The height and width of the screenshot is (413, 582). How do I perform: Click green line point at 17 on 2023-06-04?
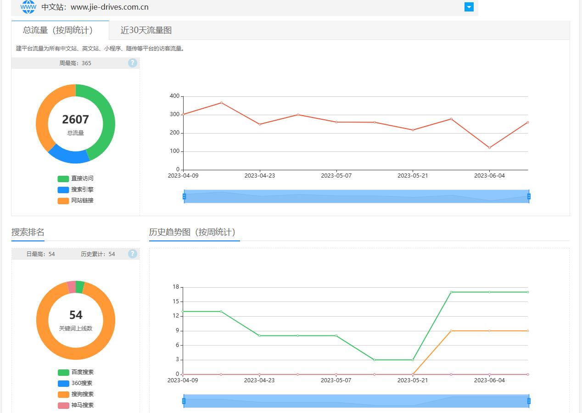tap(489, 292)
